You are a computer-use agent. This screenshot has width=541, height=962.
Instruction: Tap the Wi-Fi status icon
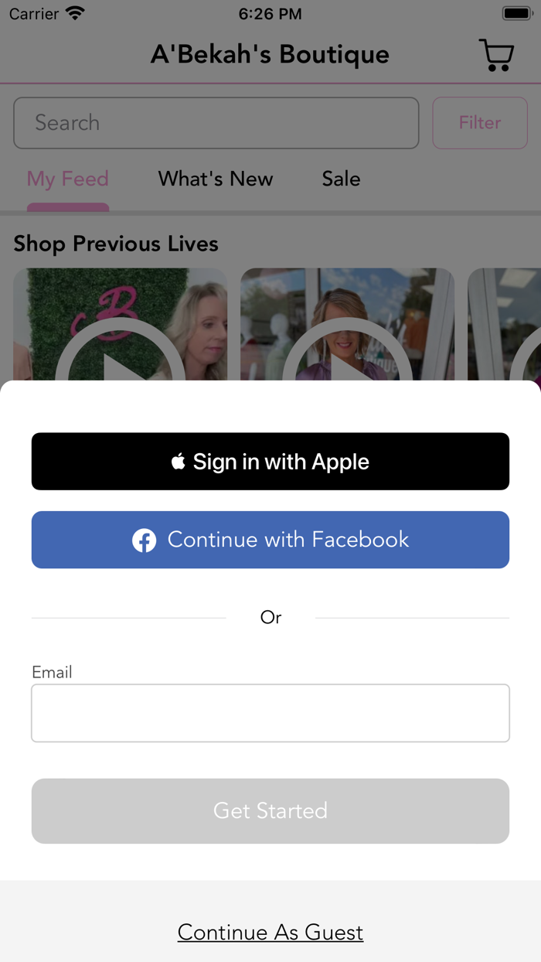pyautogui.click(x=75, y=14)
